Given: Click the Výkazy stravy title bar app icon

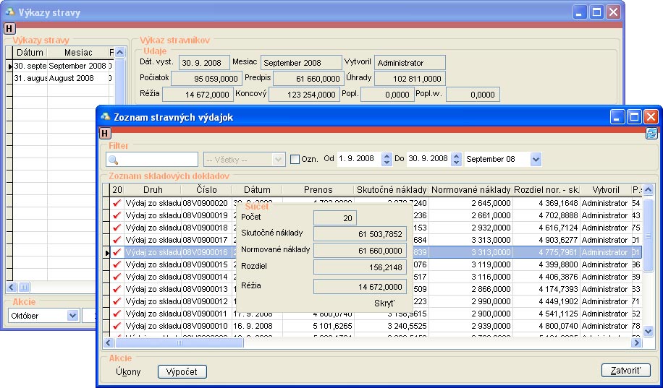Looking at the screenshot, I should tap(10, 12).
